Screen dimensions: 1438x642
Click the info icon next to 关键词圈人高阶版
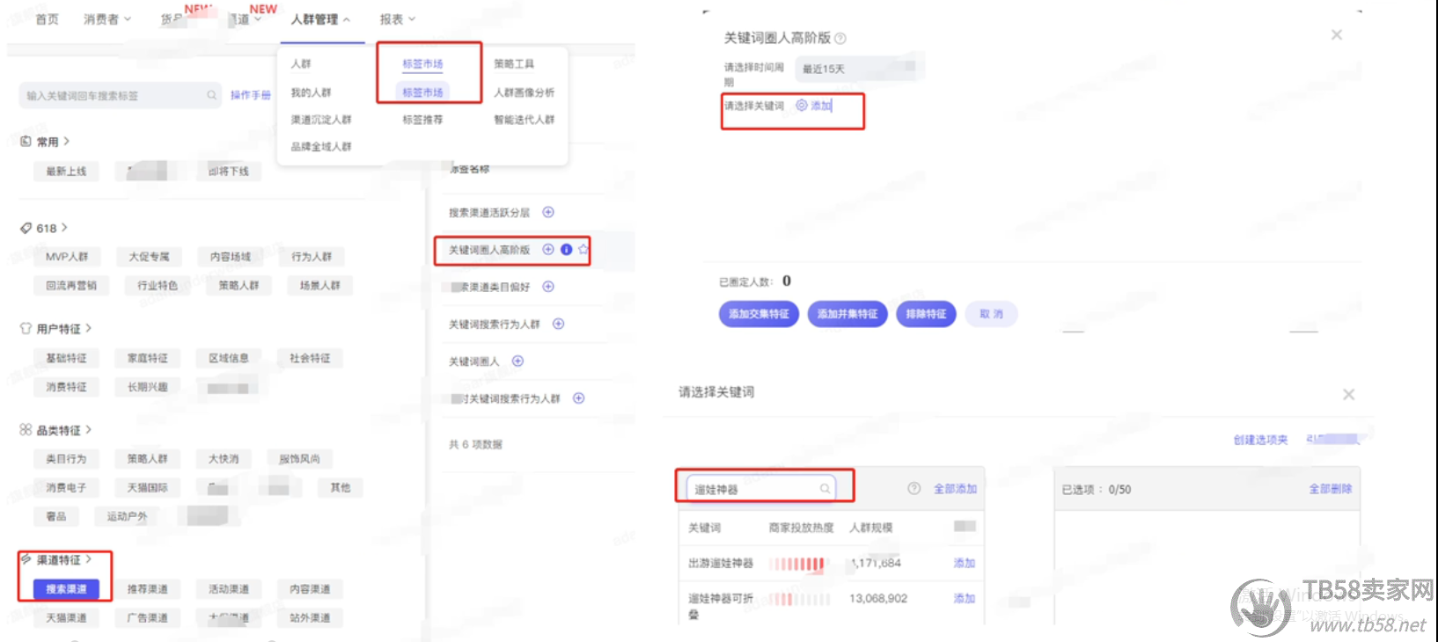pyautogui.click(x=567, y=250)
